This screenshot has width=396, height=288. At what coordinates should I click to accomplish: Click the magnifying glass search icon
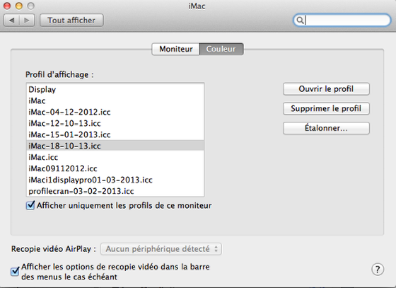pos(300,21)
